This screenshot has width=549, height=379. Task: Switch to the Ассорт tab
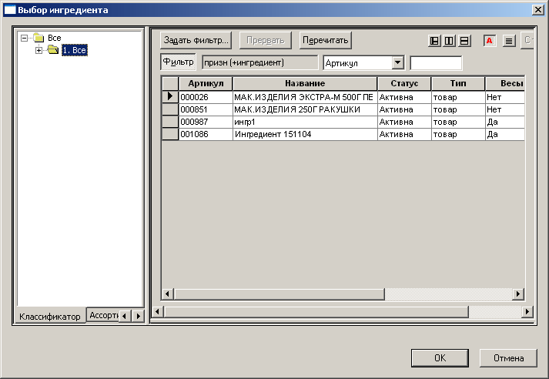(103, 315)
